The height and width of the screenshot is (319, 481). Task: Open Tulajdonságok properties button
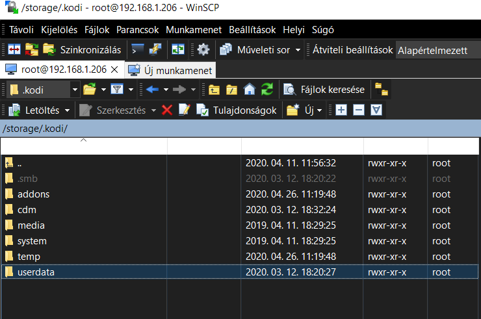(x=237, y=110)
